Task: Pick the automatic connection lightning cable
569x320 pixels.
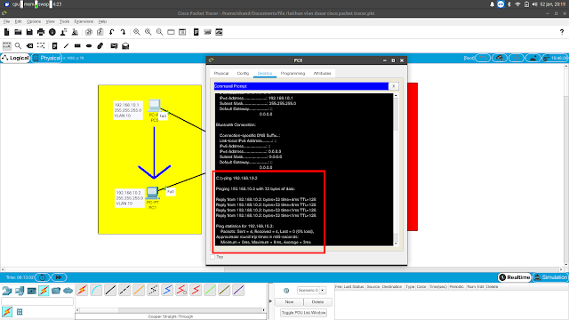Action: [83, 290]
